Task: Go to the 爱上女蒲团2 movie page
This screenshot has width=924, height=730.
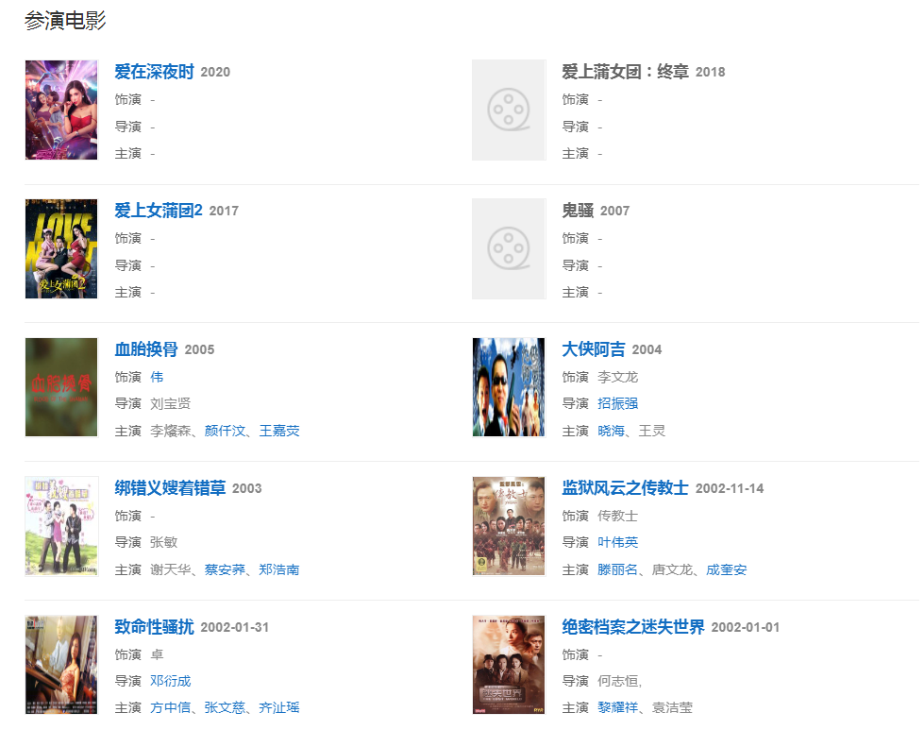Action: 159,211
